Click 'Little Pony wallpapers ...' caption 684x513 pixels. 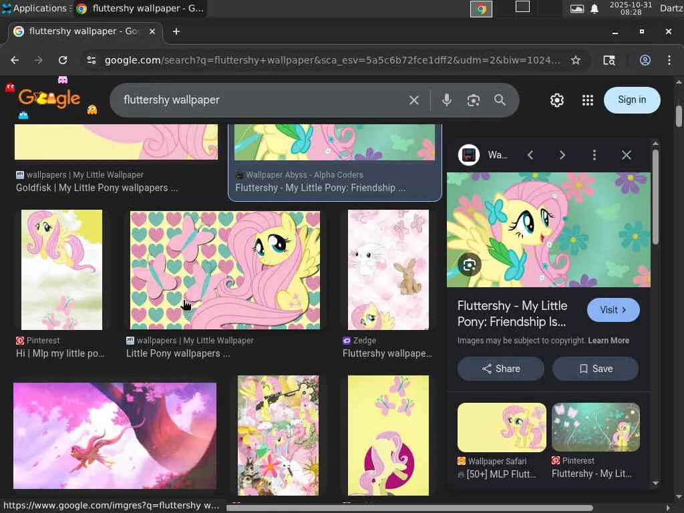click(178, 353)
